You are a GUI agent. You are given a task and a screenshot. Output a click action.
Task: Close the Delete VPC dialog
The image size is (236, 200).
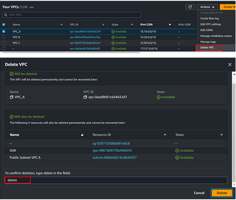(x=230, y=65)
